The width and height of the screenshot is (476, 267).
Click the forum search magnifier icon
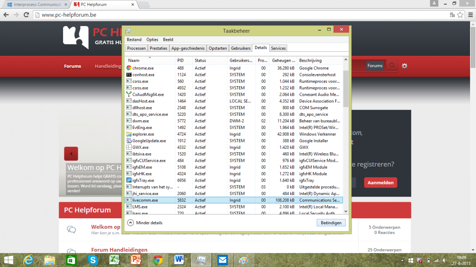(x=392, y=66)
